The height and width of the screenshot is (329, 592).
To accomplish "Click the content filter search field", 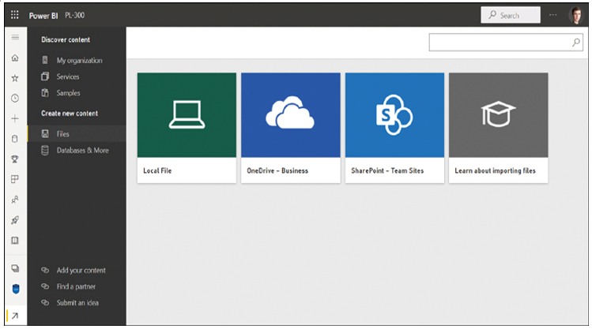I will tap(506, 42).
